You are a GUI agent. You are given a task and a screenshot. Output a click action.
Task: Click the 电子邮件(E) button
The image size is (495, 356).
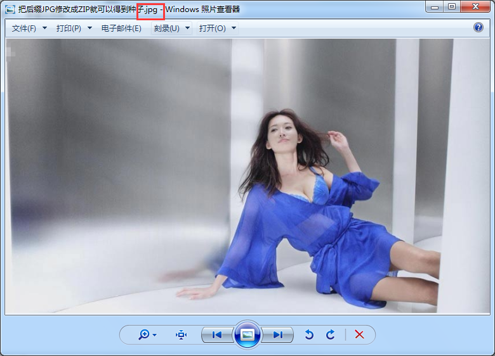pyautogui.click(x=121, y=29)
